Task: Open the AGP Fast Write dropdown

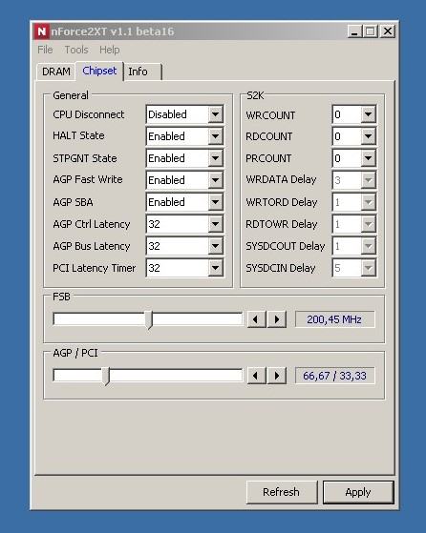Action: point(216,180)
